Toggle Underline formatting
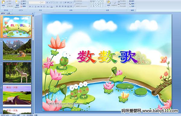 [35, 7]
